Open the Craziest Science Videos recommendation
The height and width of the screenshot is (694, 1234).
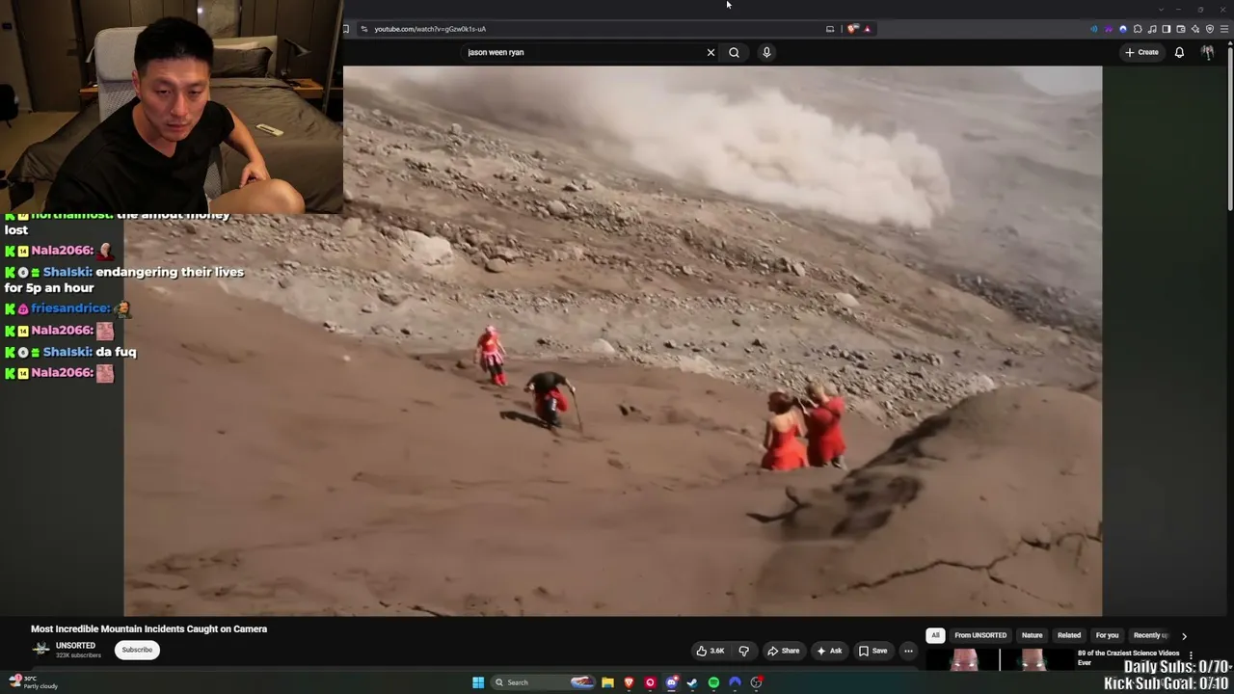[x=1128, y=657]
